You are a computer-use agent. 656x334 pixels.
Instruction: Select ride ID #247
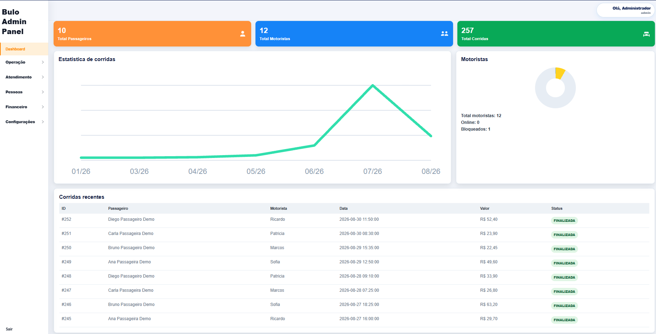(66, 290)
